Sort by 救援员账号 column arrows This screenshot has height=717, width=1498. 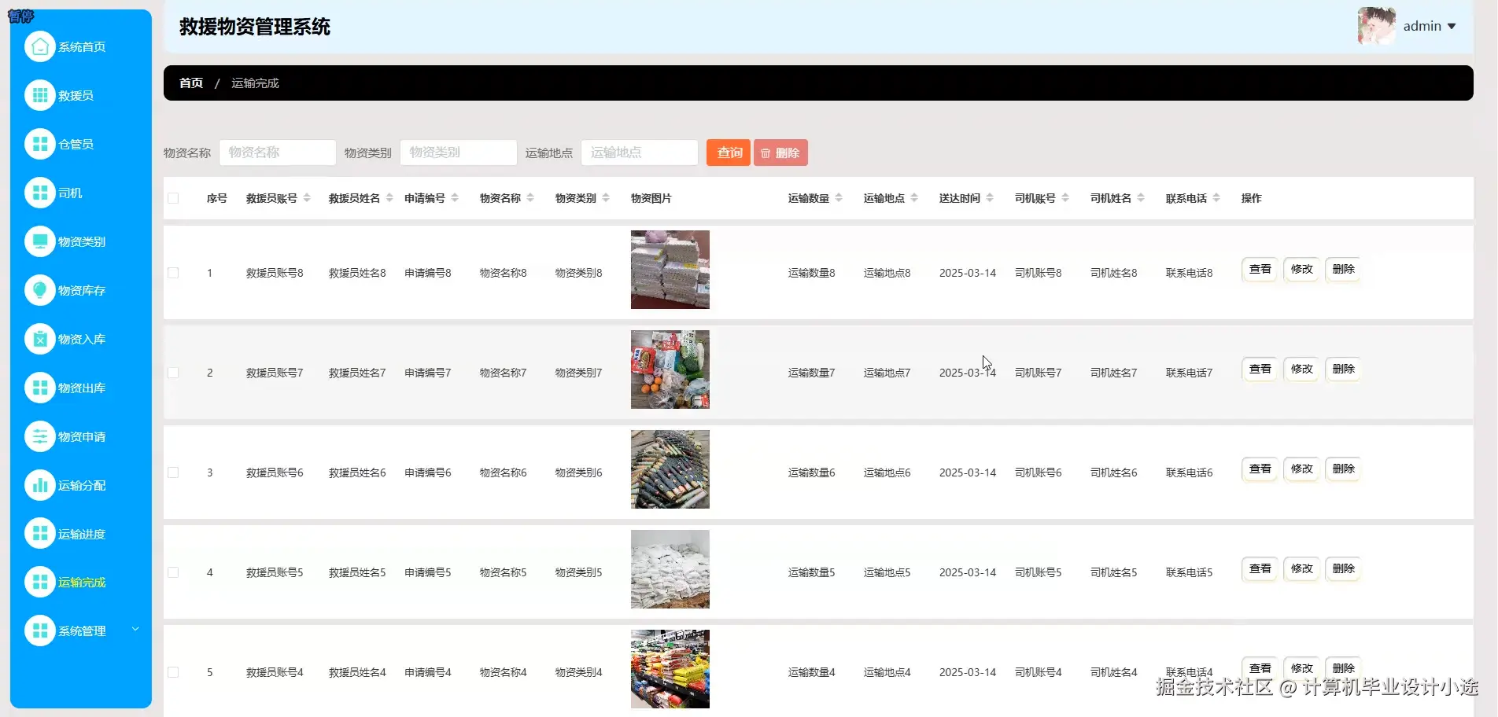307,198
